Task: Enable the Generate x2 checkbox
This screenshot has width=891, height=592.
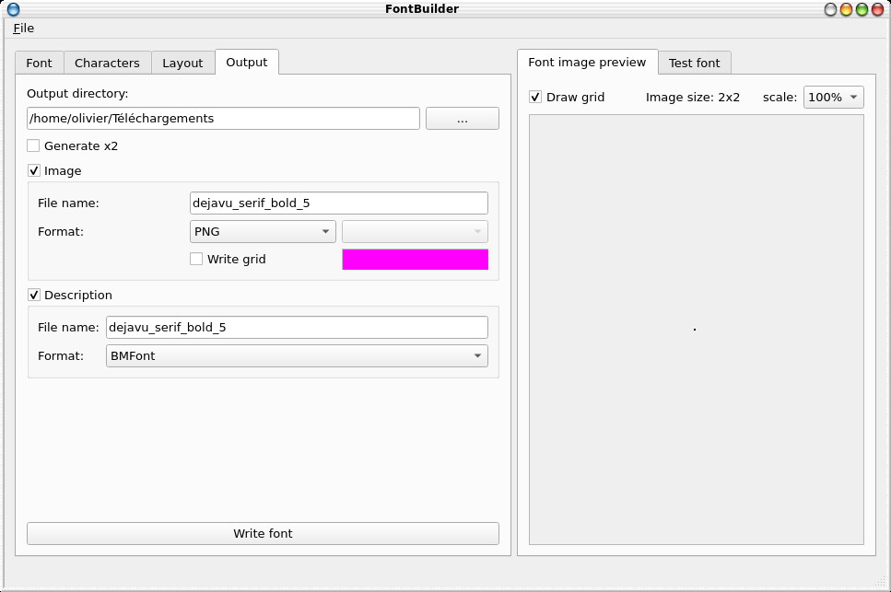Action: tap(34, 145)
